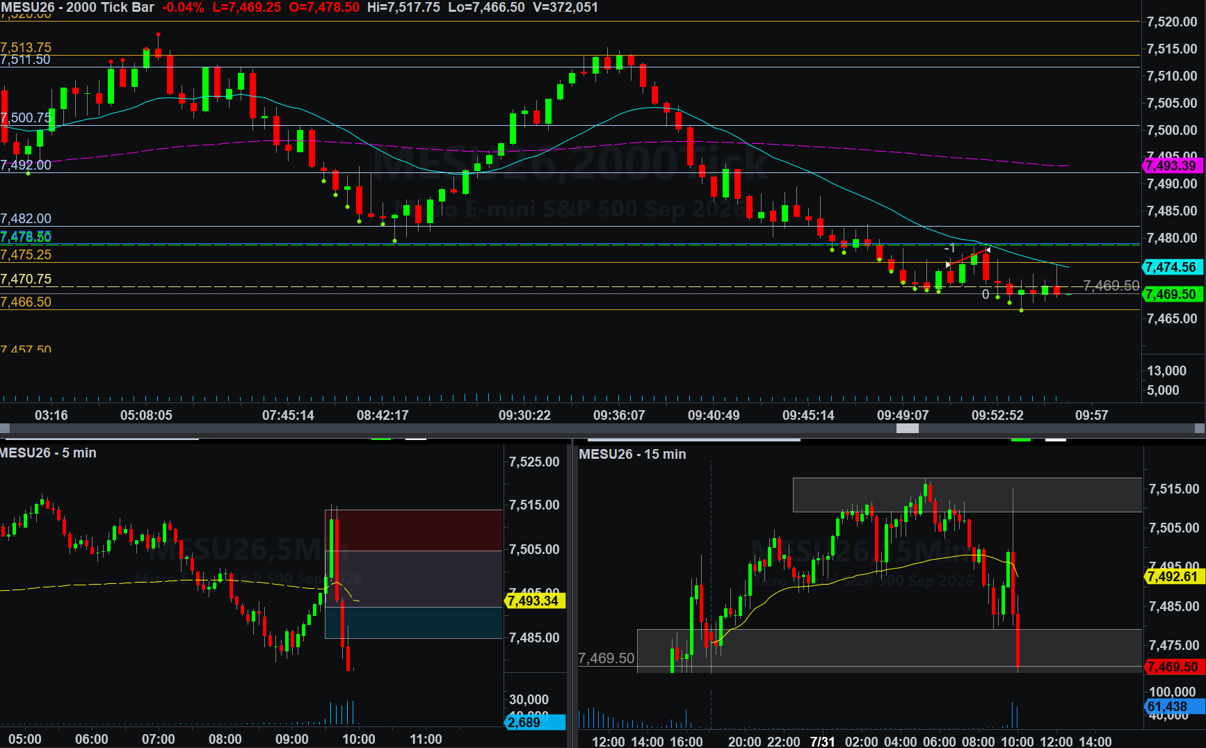The image size is (1206, 748).
Task: Click the 05:08:05 time axis label
Action: 146,415
